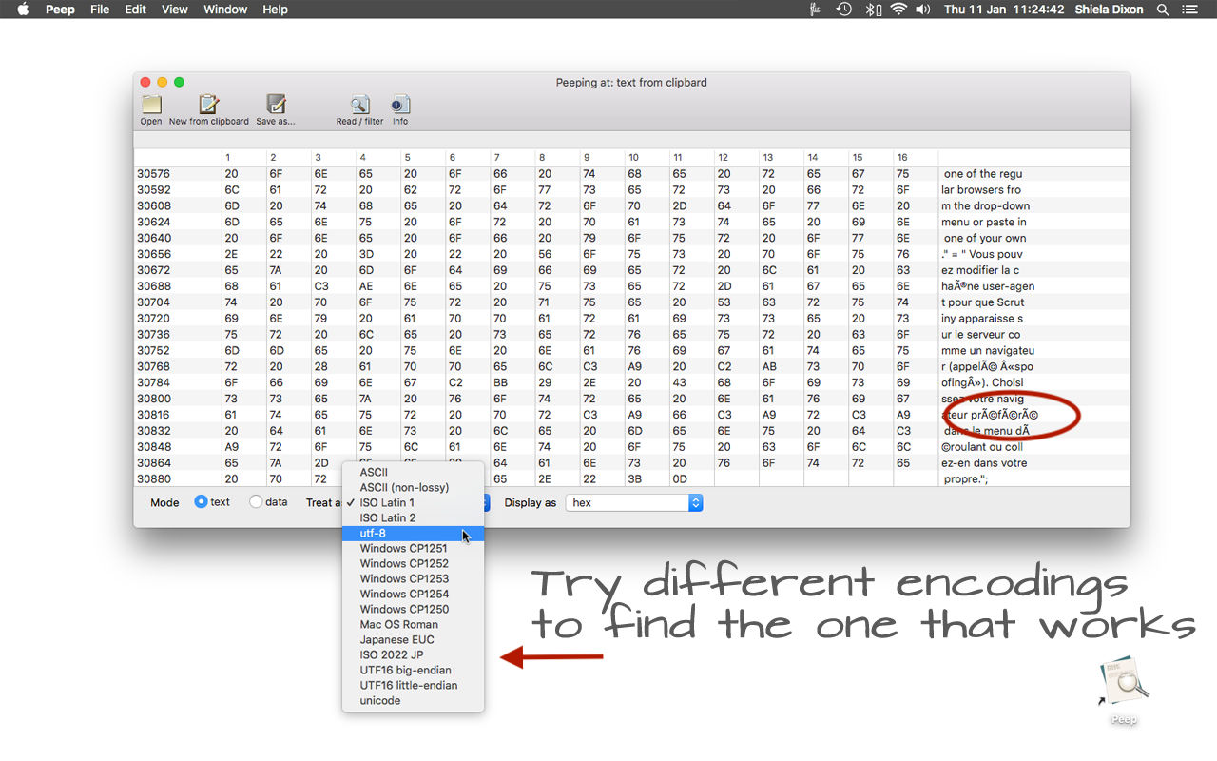
Task: Select the data mode radio button
Action: [x=256, y=501]
